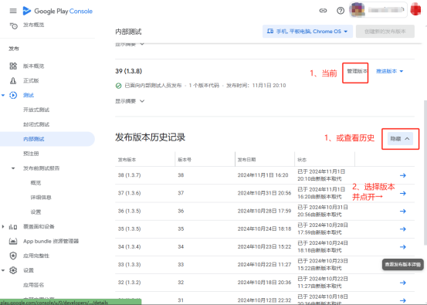Collapse the 发布前测试报告 section arrow

pyautogui.click(x=13, y=168)
